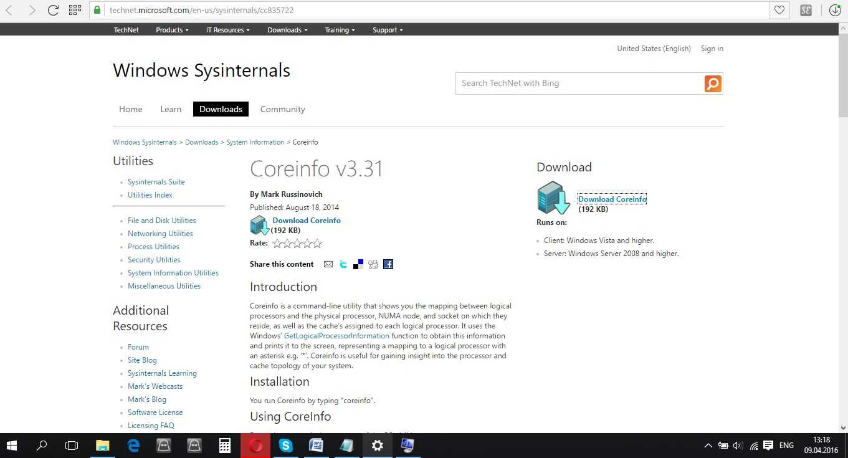
Task: Click the green padlock security icon
Action: click(x=96, y=10)
